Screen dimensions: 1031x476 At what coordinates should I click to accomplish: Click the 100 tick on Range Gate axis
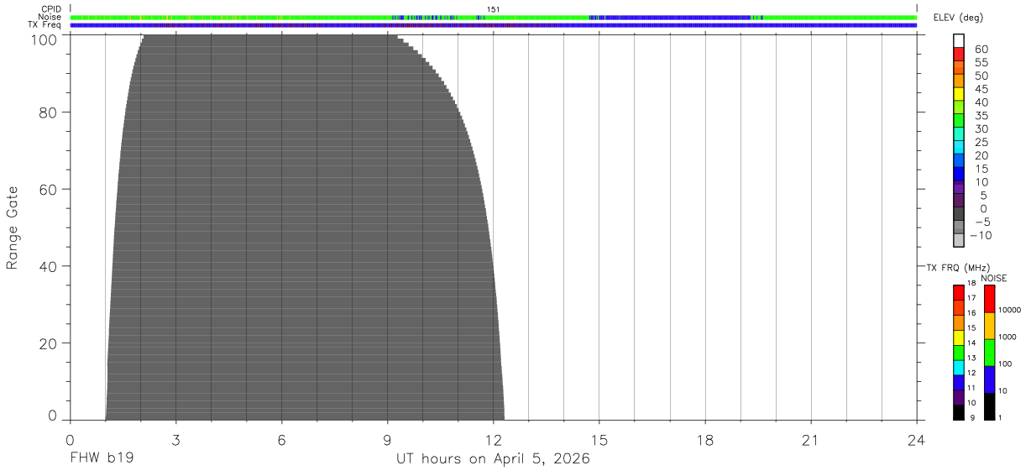(43, 39)
